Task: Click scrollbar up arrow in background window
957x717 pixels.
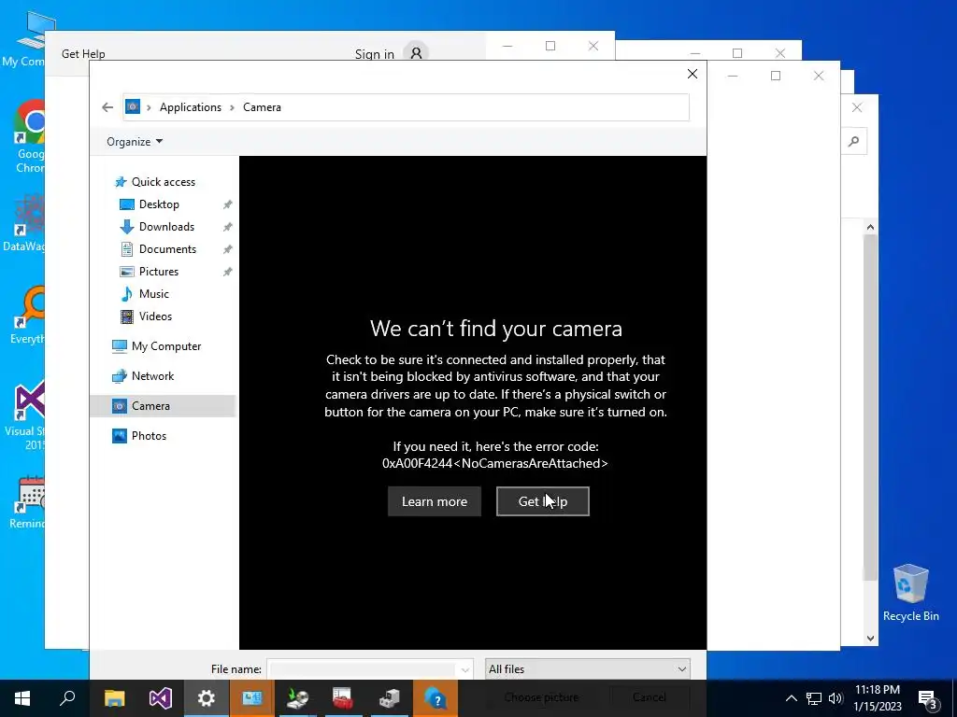Action: click(870, 227)
